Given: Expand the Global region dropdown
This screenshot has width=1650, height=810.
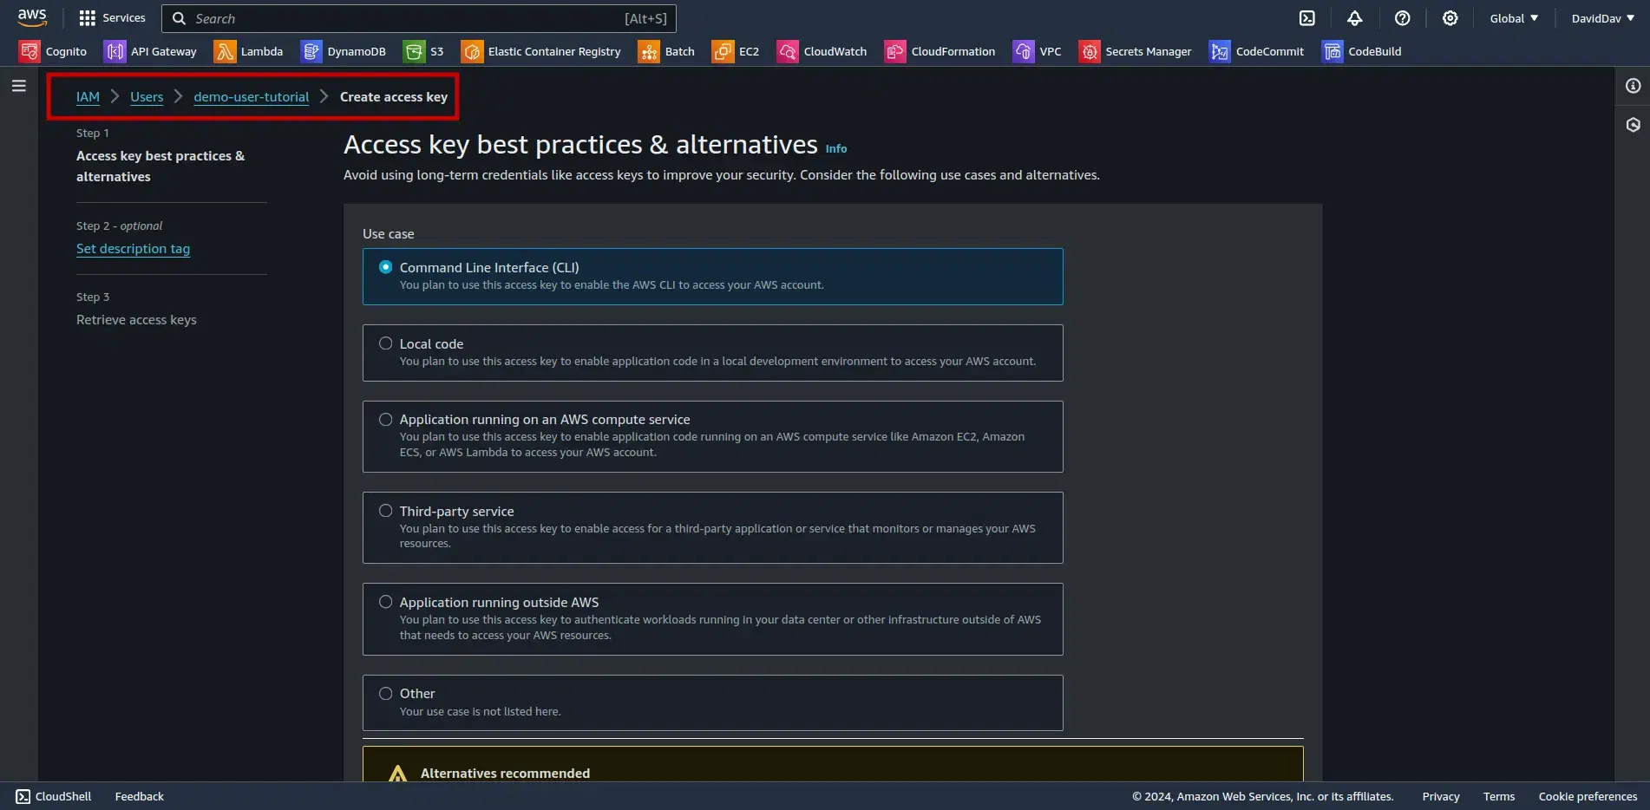Looking at the screenshot, I should tap(1514, 18).
